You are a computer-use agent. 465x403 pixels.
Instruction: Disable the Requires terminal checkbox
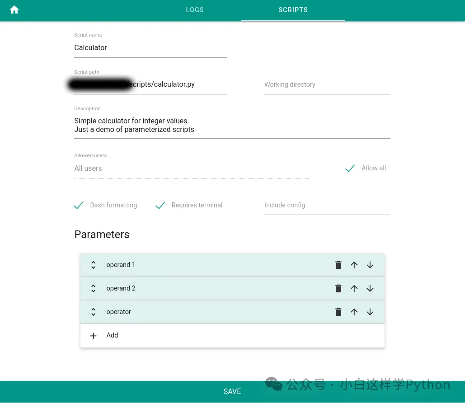pyautogui.click(x=160, y=206)
